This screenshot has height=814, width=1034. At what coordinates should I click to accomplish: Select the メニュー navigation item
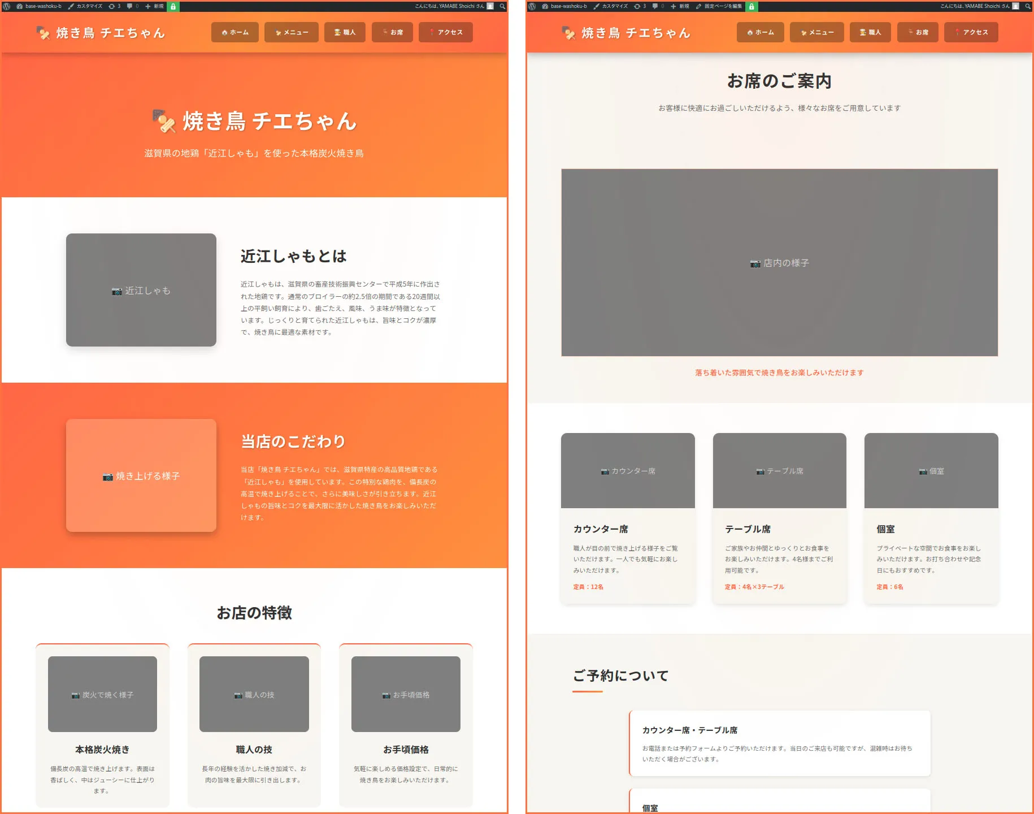292,32
